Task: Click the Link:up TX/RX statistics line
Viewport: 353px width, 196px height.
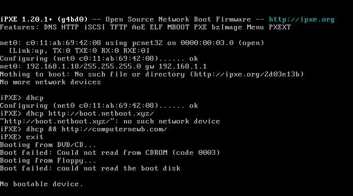Action: click(x=79, y=50)
